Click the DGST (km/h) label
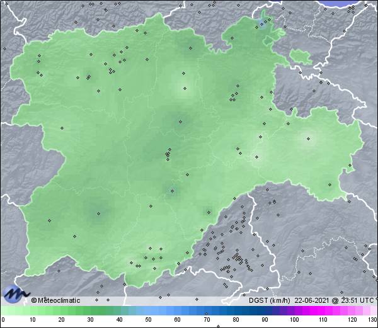Screen dimensions: 378x328 click(x=270, y=300)
